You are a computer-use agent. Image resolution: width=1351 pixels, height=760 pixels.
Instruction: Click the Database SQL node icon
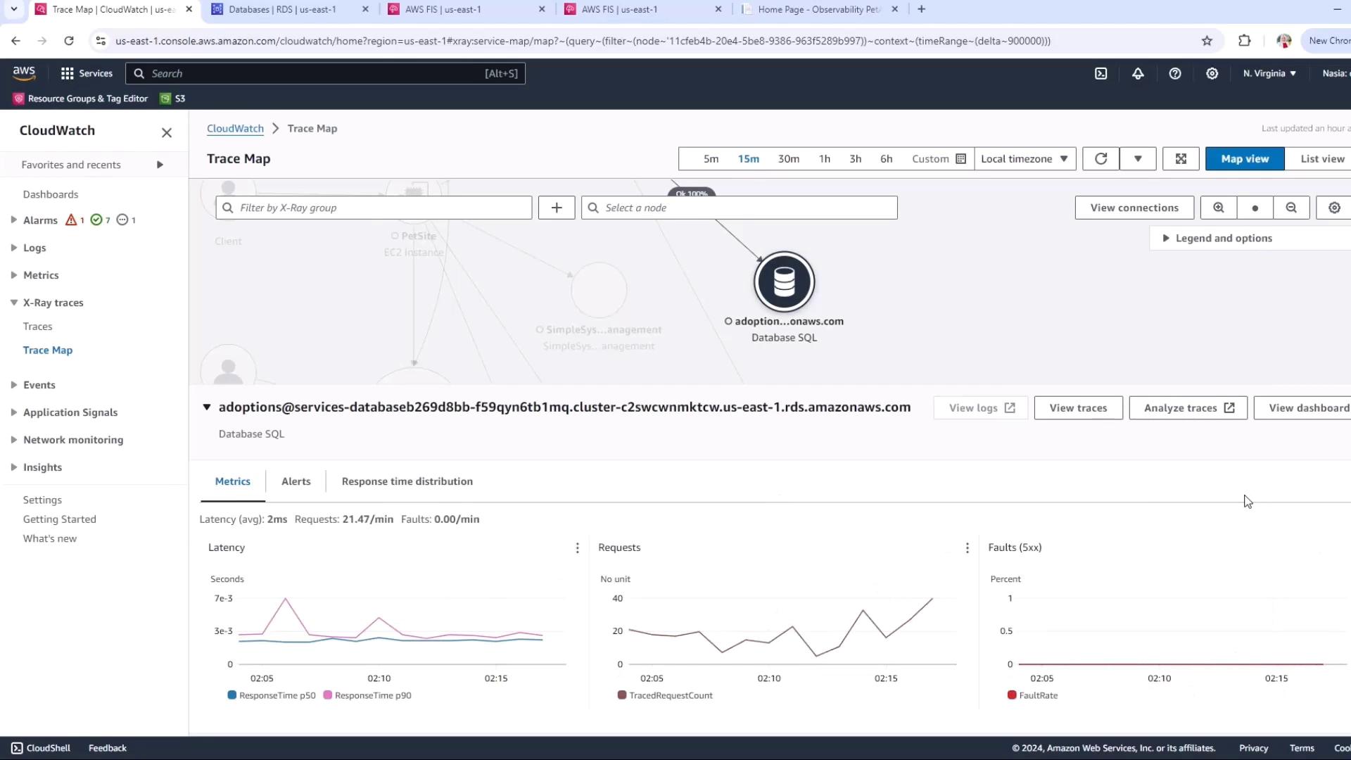pos(784,282)
